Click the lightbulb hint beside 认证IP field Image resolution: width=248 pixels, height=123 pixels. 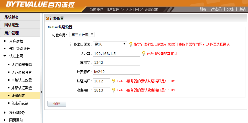tap(144, 53)
